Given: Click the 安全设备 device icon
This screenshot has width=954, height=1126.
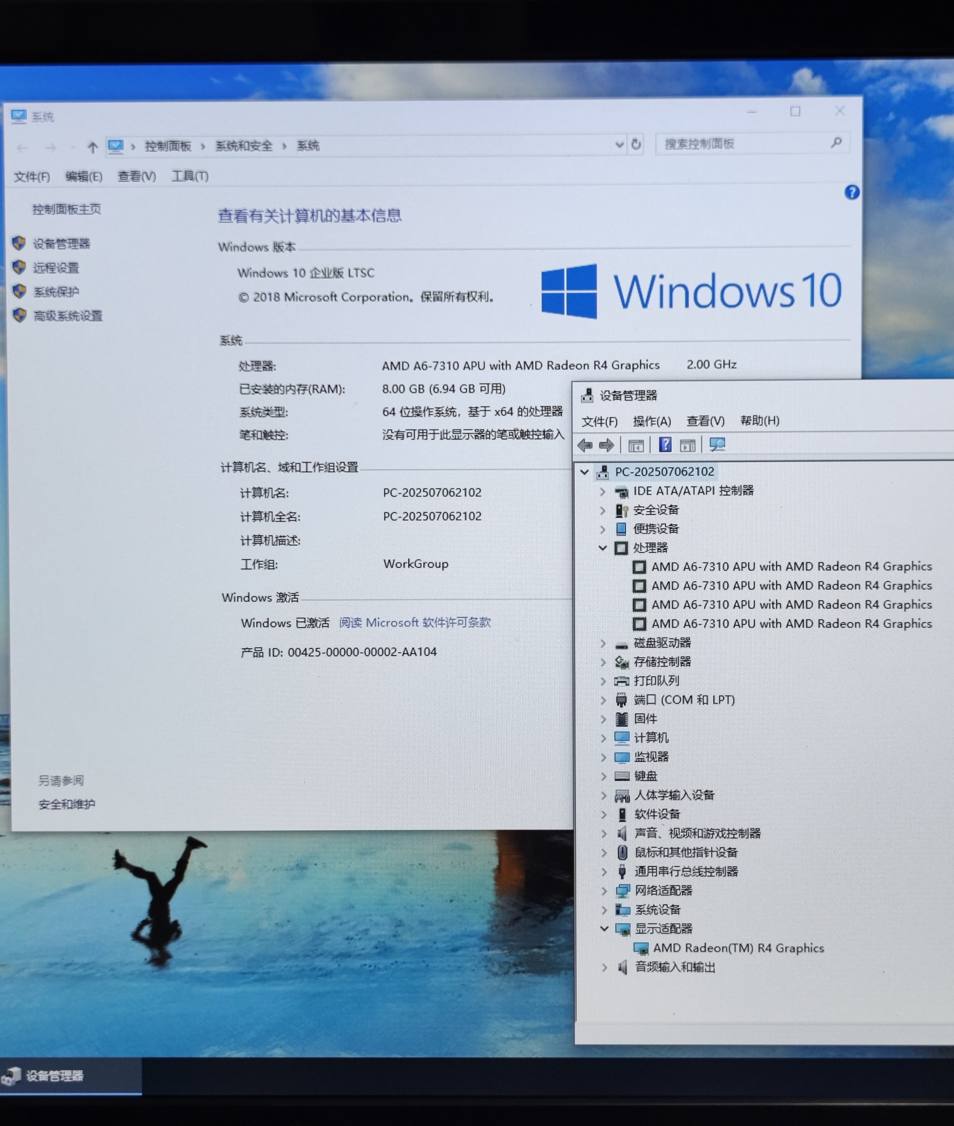Looking at the screenshot, I should click(621, 510).
